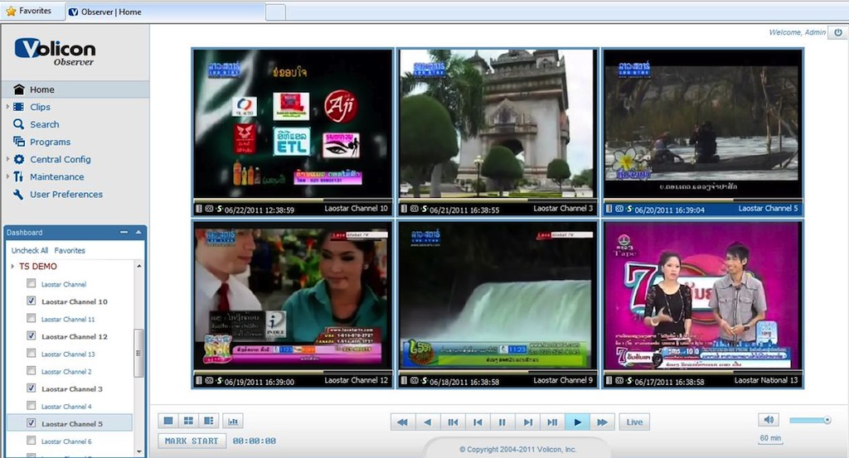
Task: Uncheck Laostar Channel 12 checkbox
Action: (x=32, y=335)
